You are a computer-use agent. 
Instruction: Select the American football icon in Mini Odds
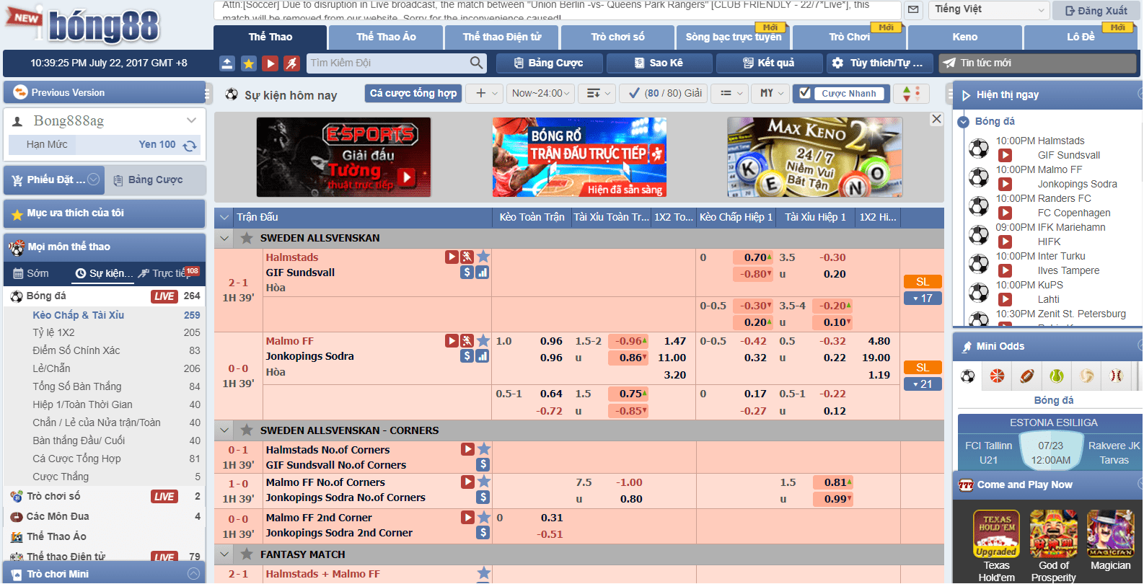pos(1027,376)
